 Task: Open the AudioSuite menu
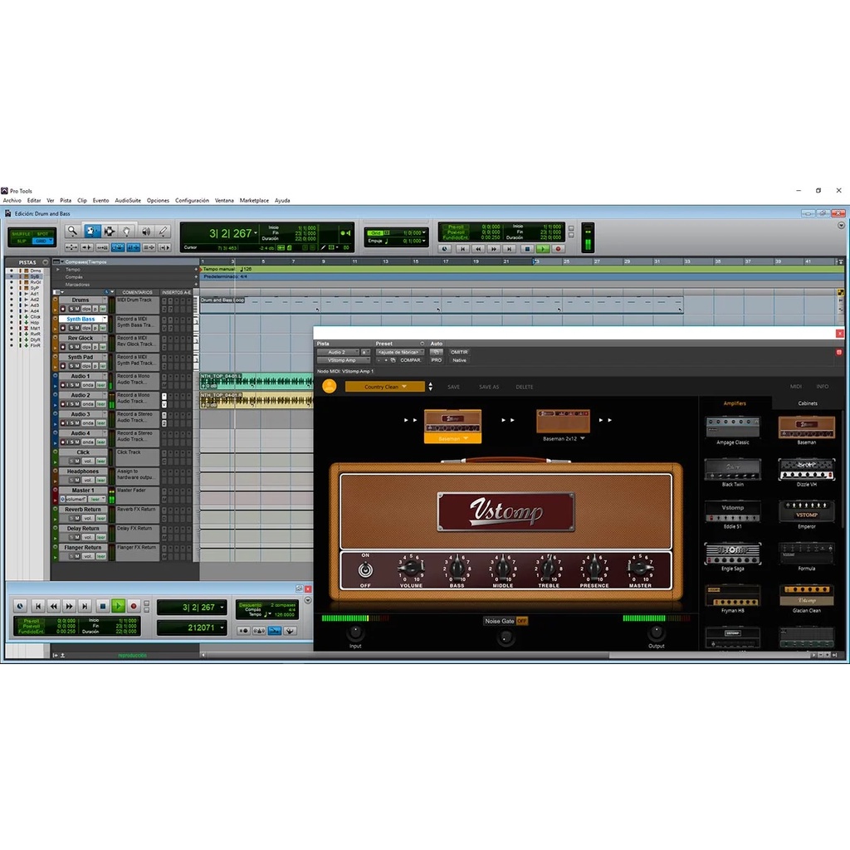click(127, 200)
